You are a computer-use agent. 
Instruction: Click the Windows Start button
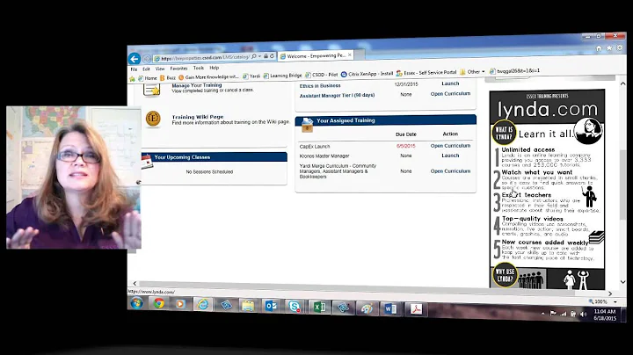(x=136, y=302)
